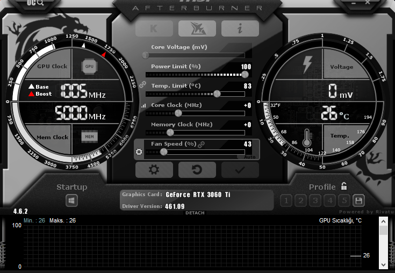Click the 1005 MHz GPU clock readout

click(x=83, y=91)
